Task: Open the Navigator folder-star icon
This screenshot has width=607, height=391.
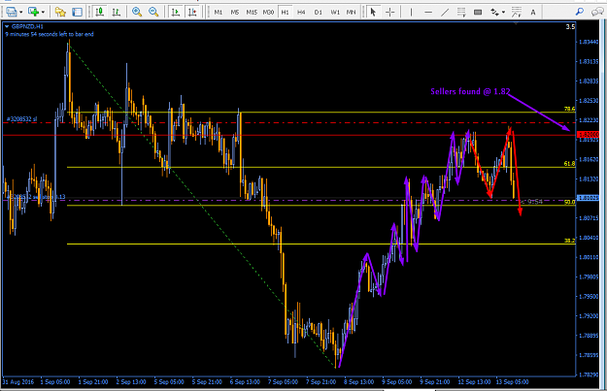Action: tap(60, 12)
